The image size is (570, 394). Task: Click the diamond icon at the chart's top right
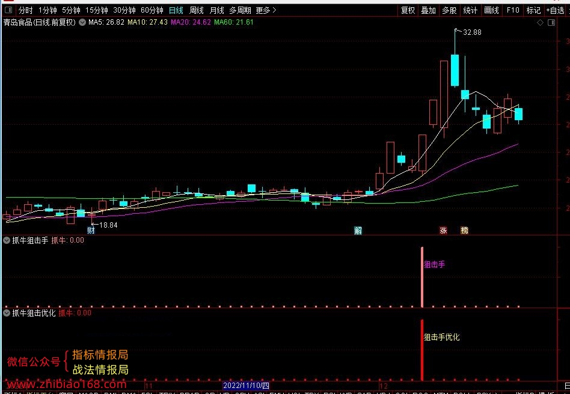(x=540, y=22)
